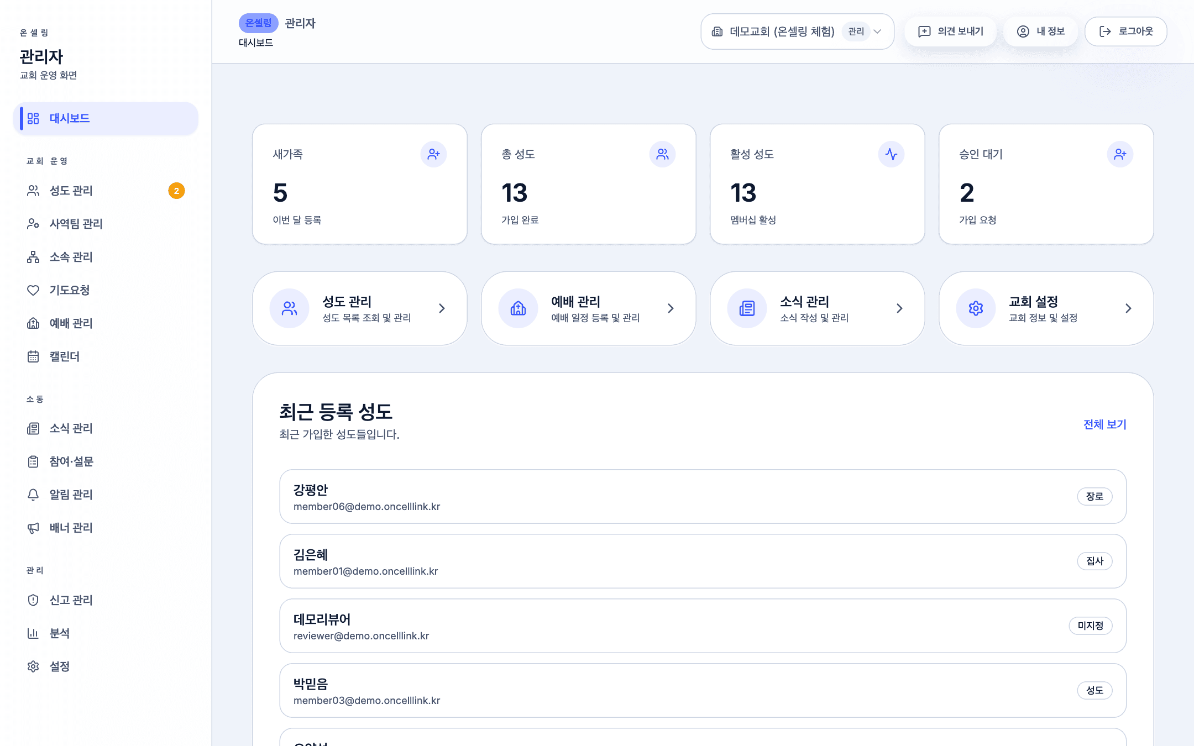This screenshot has width=1194, height=746.
Task: Click the 의견 보내기 button
Action: click(951, 31)
